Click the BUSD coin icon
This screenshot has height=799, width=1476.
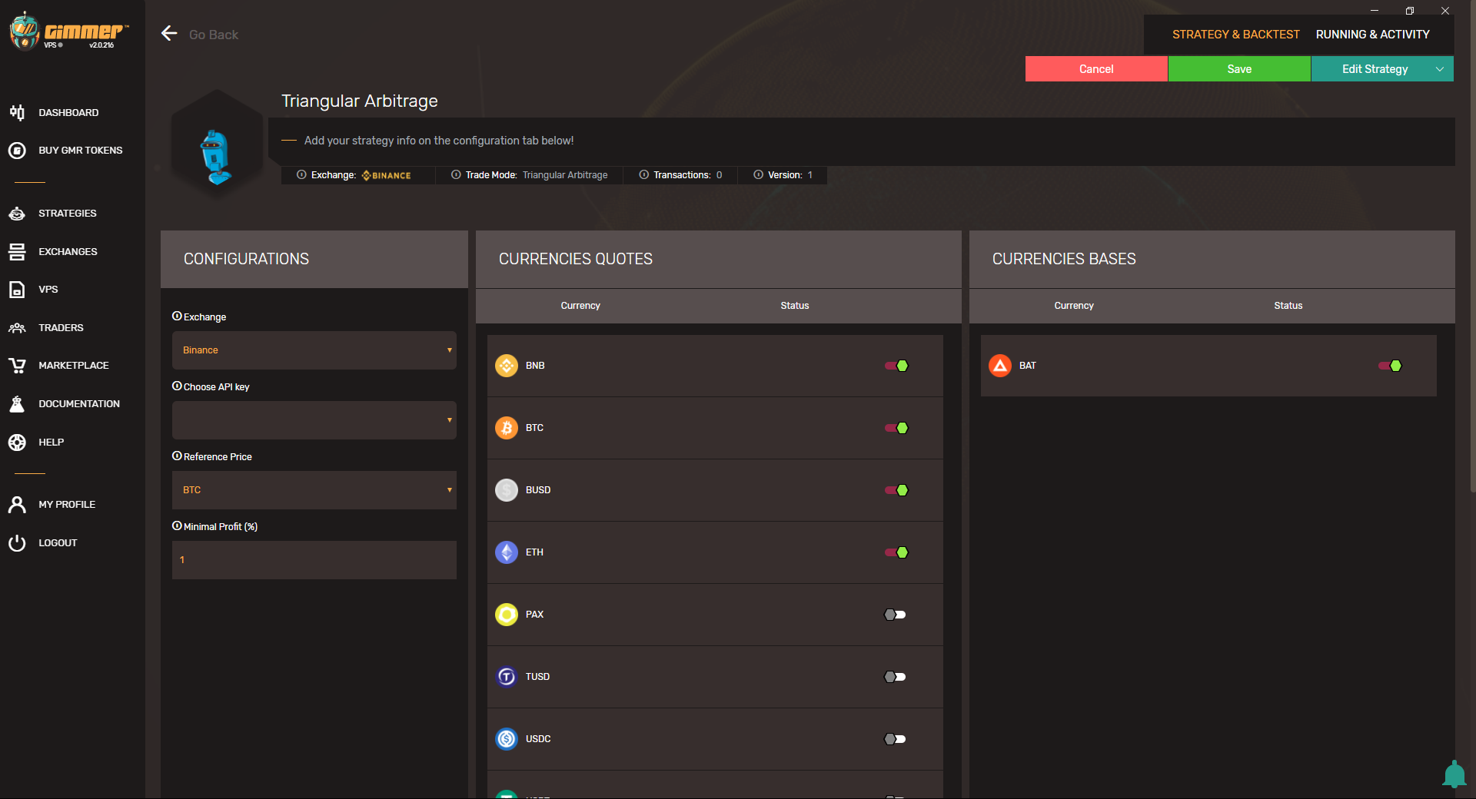coord(507,490)
